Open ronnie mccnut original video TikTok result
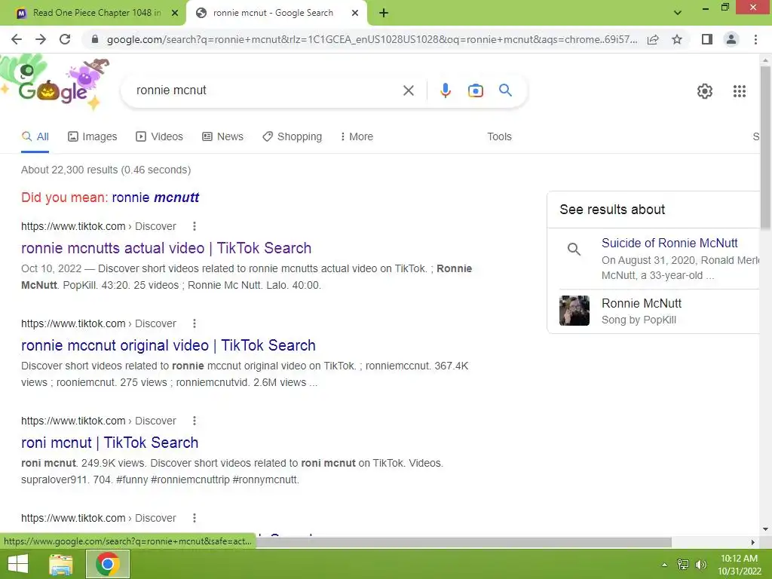This screenshot has height=579, width=772. tap(168, 345)
